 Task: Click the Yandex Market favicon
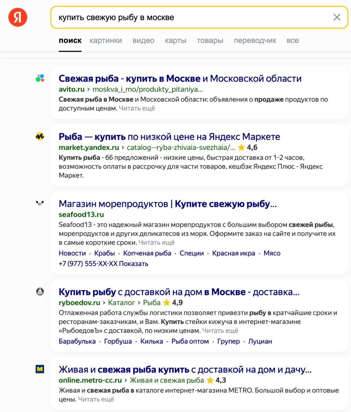tap(40, 136)
